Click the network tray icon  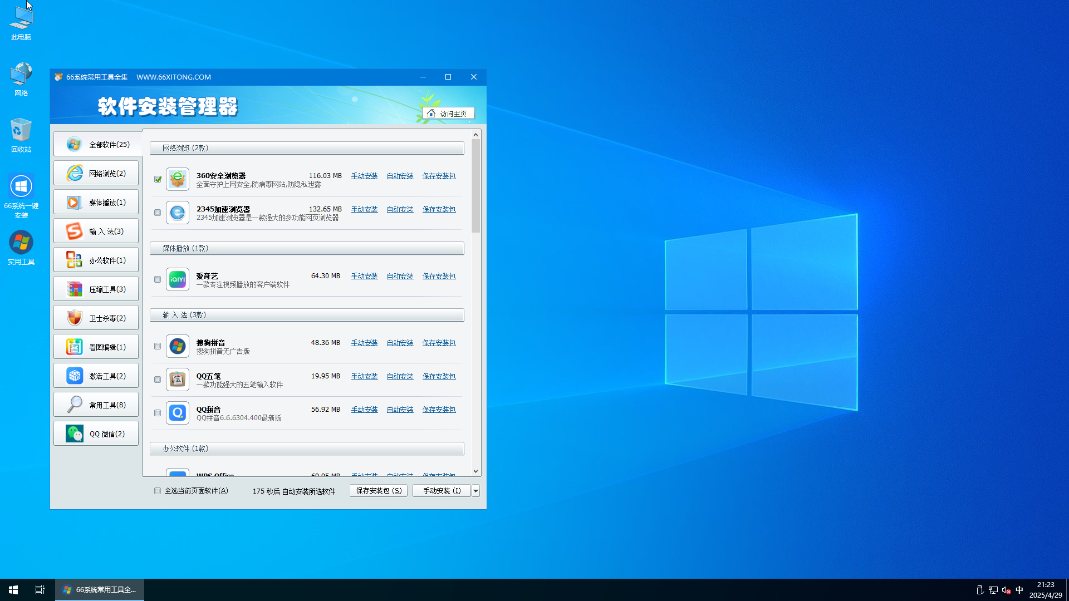coord(993,590)
